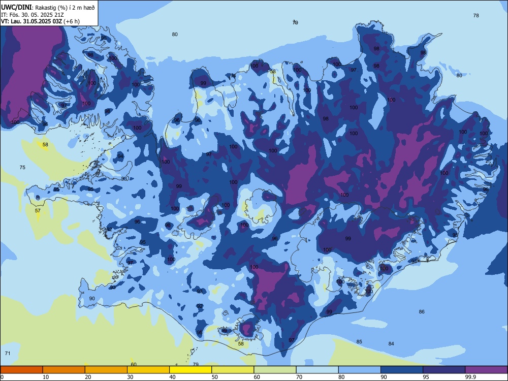Select the humidity value '86' offshore

[422, 312]
